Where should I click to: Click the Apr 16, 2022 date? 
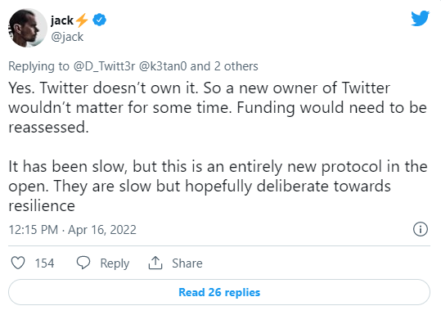(x=102, y=229)
